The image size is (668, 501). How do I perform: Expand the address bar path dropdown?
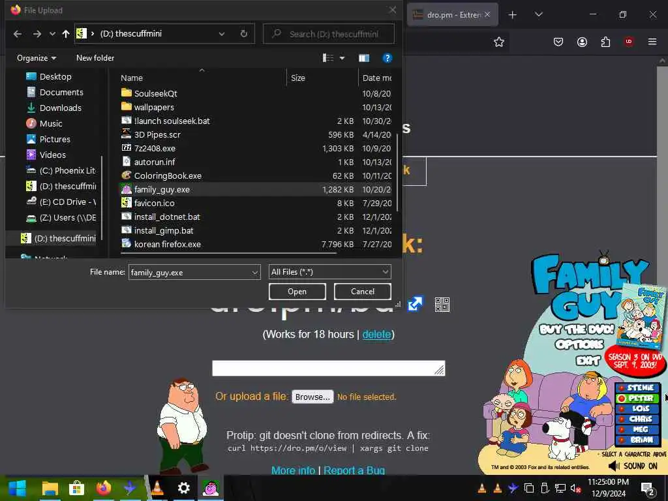[x=222, y=34]
